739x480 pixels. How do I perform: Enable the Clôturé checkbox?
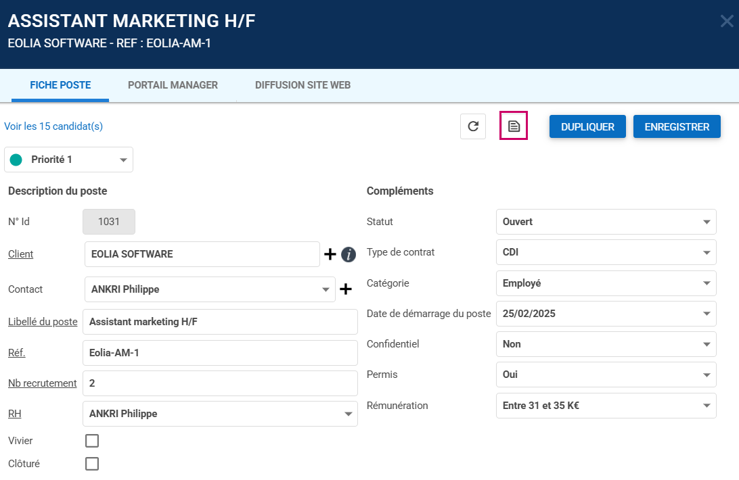click(92, 464)
